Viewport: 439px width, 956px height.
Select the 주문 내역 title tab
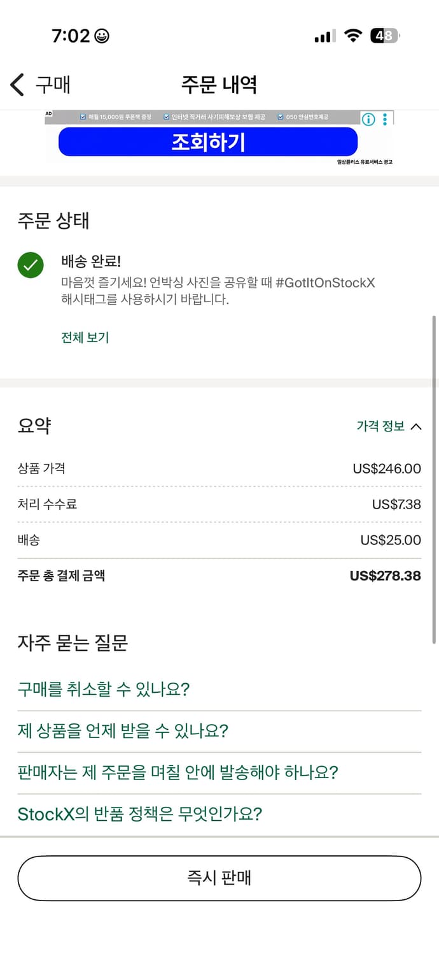tap(219, 83)
